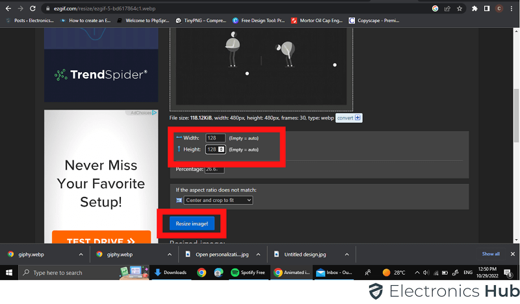Click the browser reload icon
This screenshot has width=520, height=304.
click(x=31, y=8)
